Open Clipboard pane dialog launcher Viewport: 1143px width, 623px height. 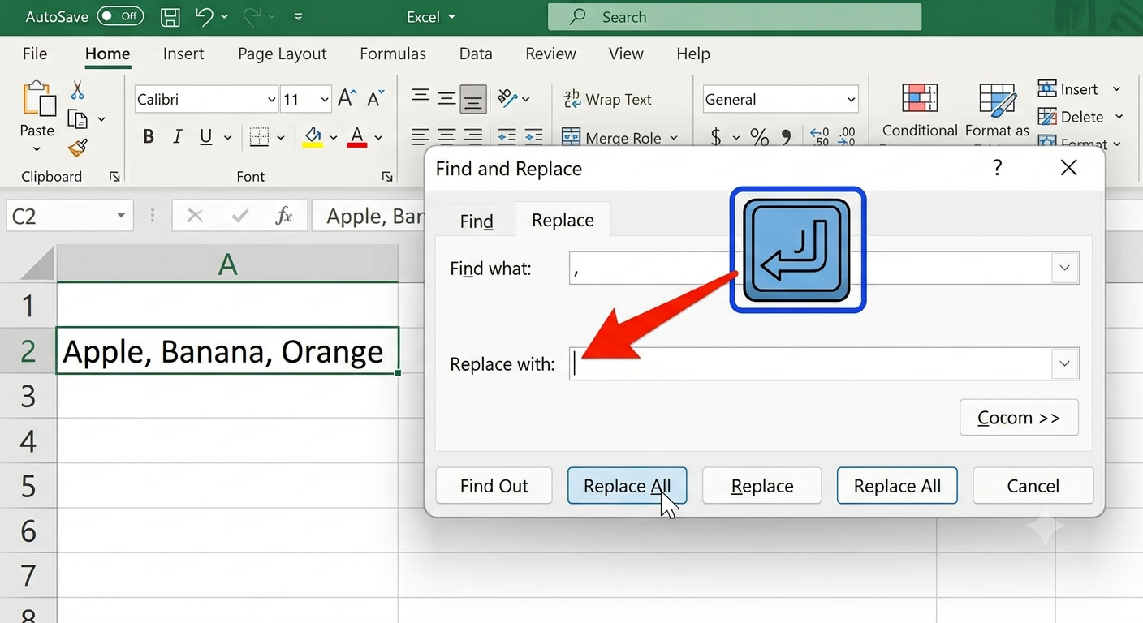point(114,177)
